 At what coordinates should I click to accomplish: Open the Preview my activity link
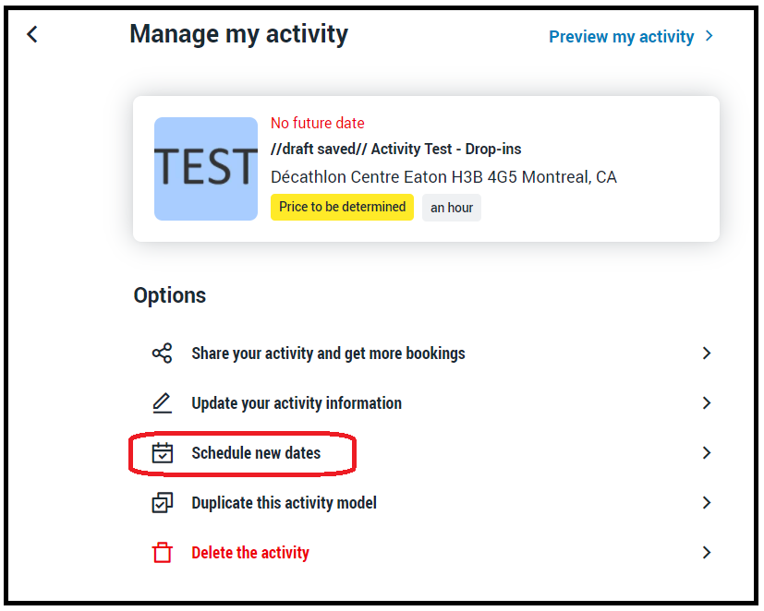pyautogui.click(x=621, y=37)
